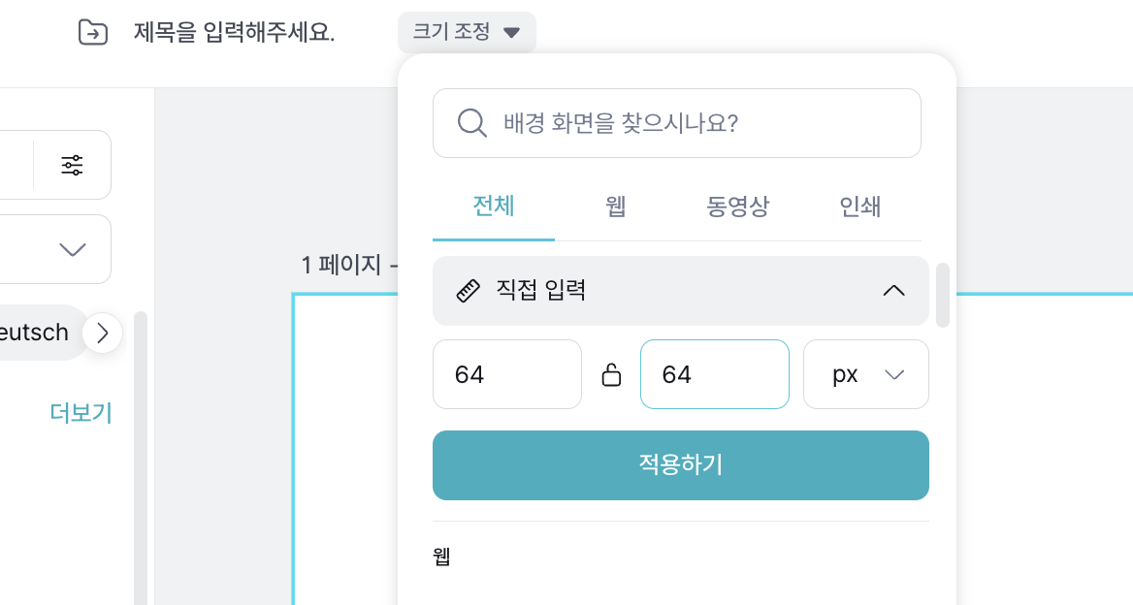The image size is (1133, 605).
Task: Switch to the 웹 tab
Action: 615,207
